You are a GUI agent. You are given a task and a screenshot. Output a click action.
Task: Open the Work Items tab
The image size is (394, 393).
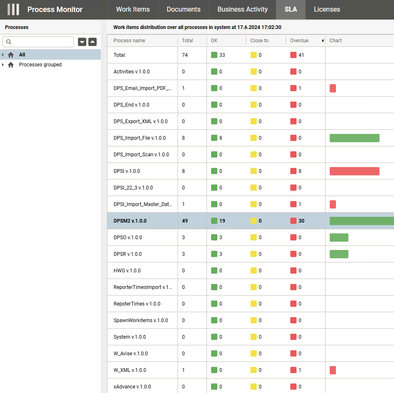133,10
